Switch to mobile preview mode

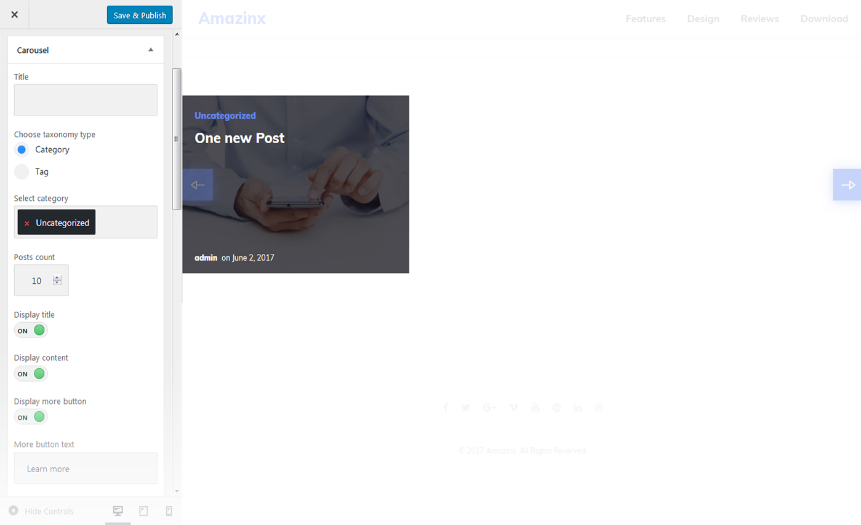169,511
